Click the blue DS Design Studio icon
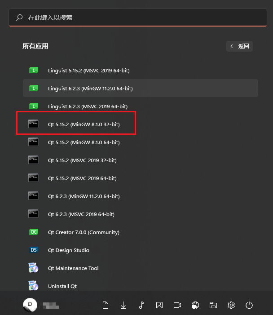This screenshot has height=315, width=273. point(34,250)
